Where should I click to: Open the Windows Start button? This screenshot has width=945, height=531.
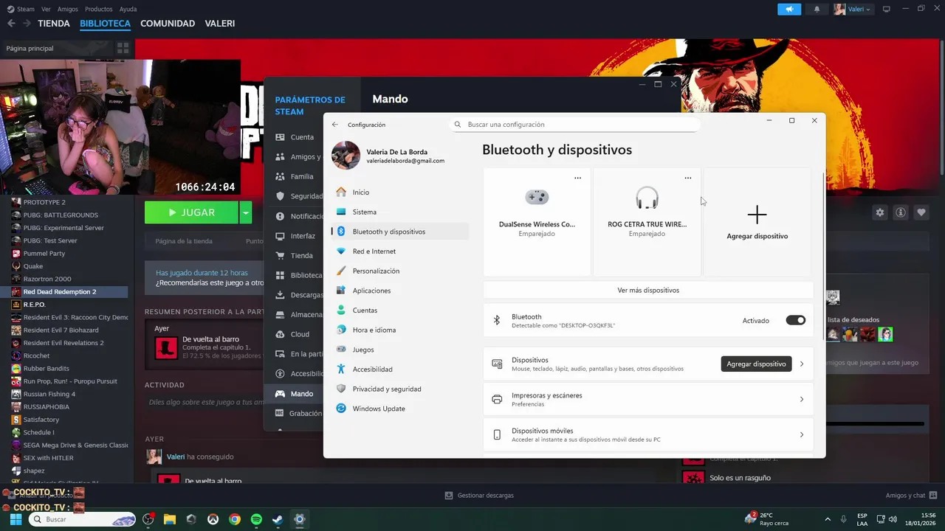click(x=16, y=519)
